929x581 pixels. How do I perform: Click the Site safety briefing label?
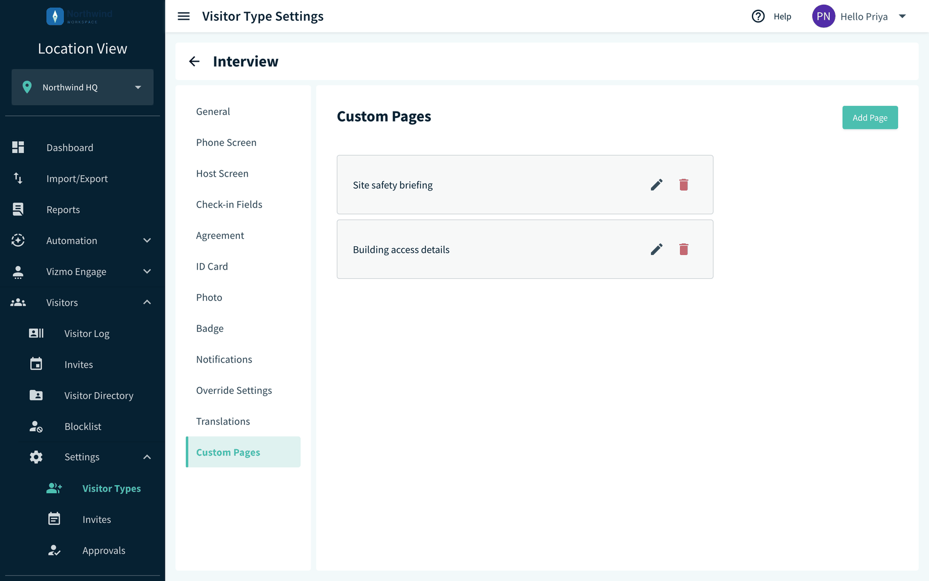(393, 185)
